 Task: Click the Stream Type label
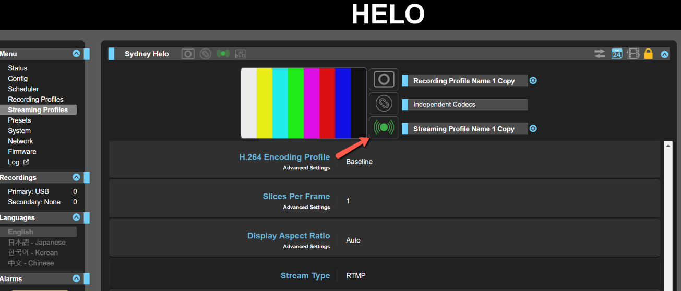tap(305, 276)
